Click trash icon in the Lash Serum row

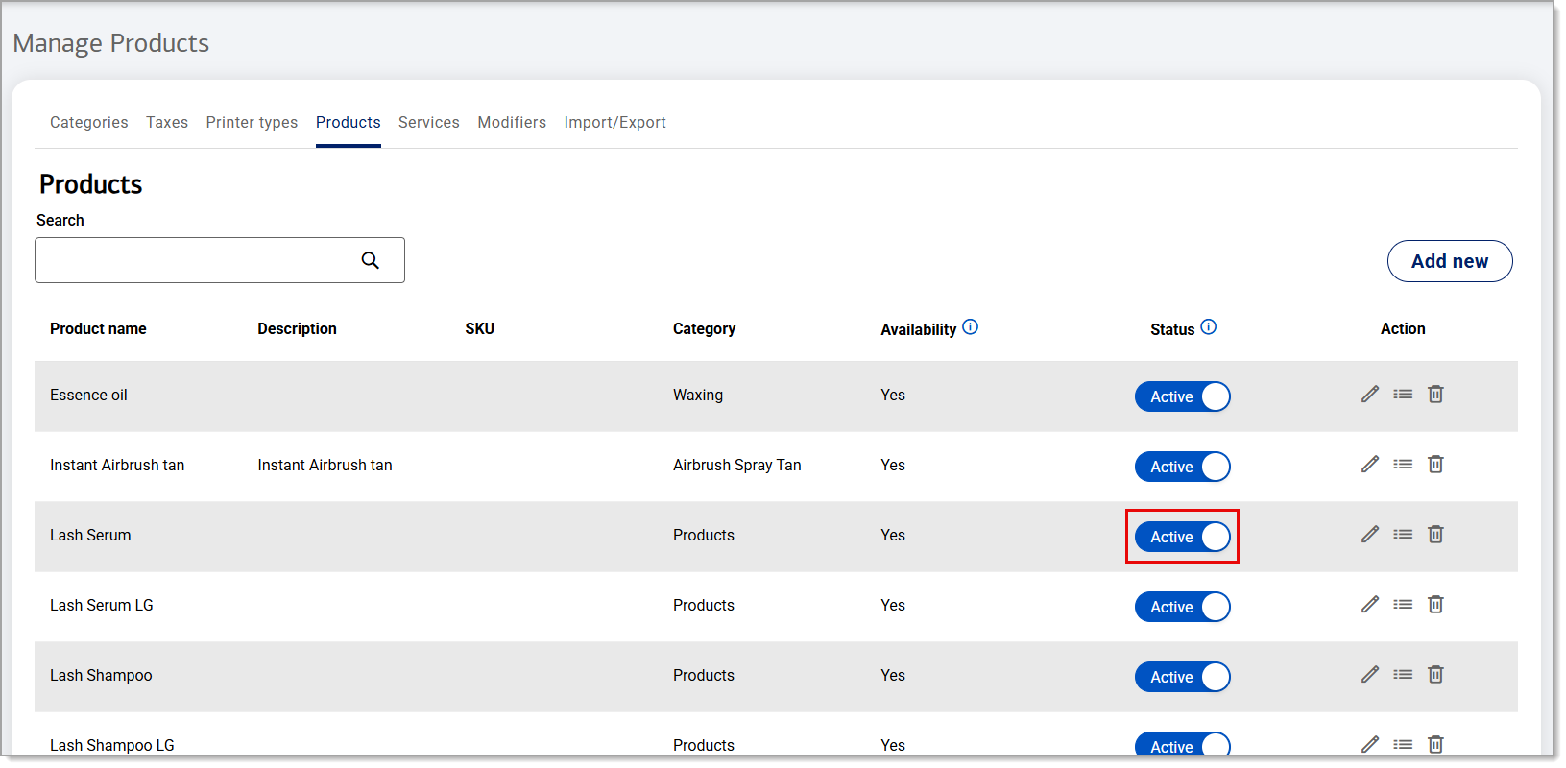(1435, 535)
